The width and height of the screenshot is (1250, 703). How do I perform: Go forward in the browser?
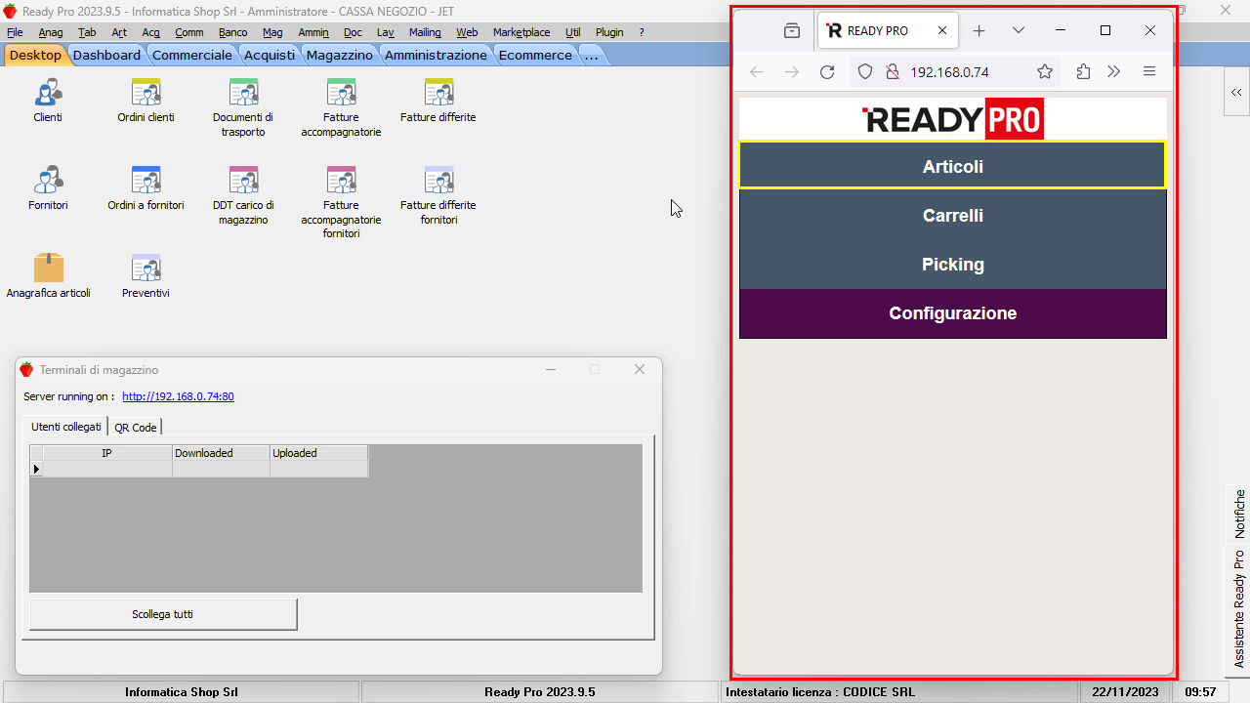792,71
